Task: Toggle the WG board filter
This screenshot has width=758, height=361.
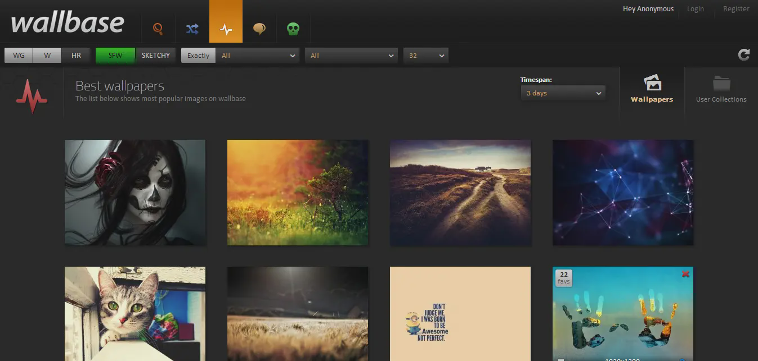Action: [x=19, y=56]
